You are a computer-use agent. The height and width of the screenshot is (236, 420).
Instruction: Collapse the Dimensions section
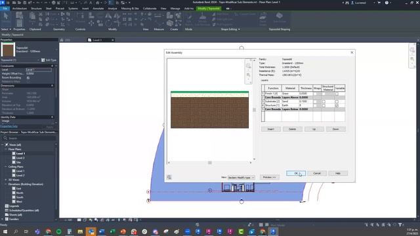pos(52,86)
